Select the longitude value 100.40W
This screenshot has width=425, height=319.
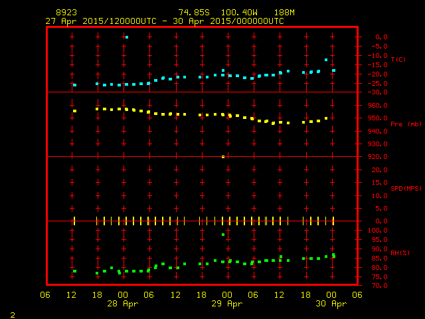[x=239, y=13]
